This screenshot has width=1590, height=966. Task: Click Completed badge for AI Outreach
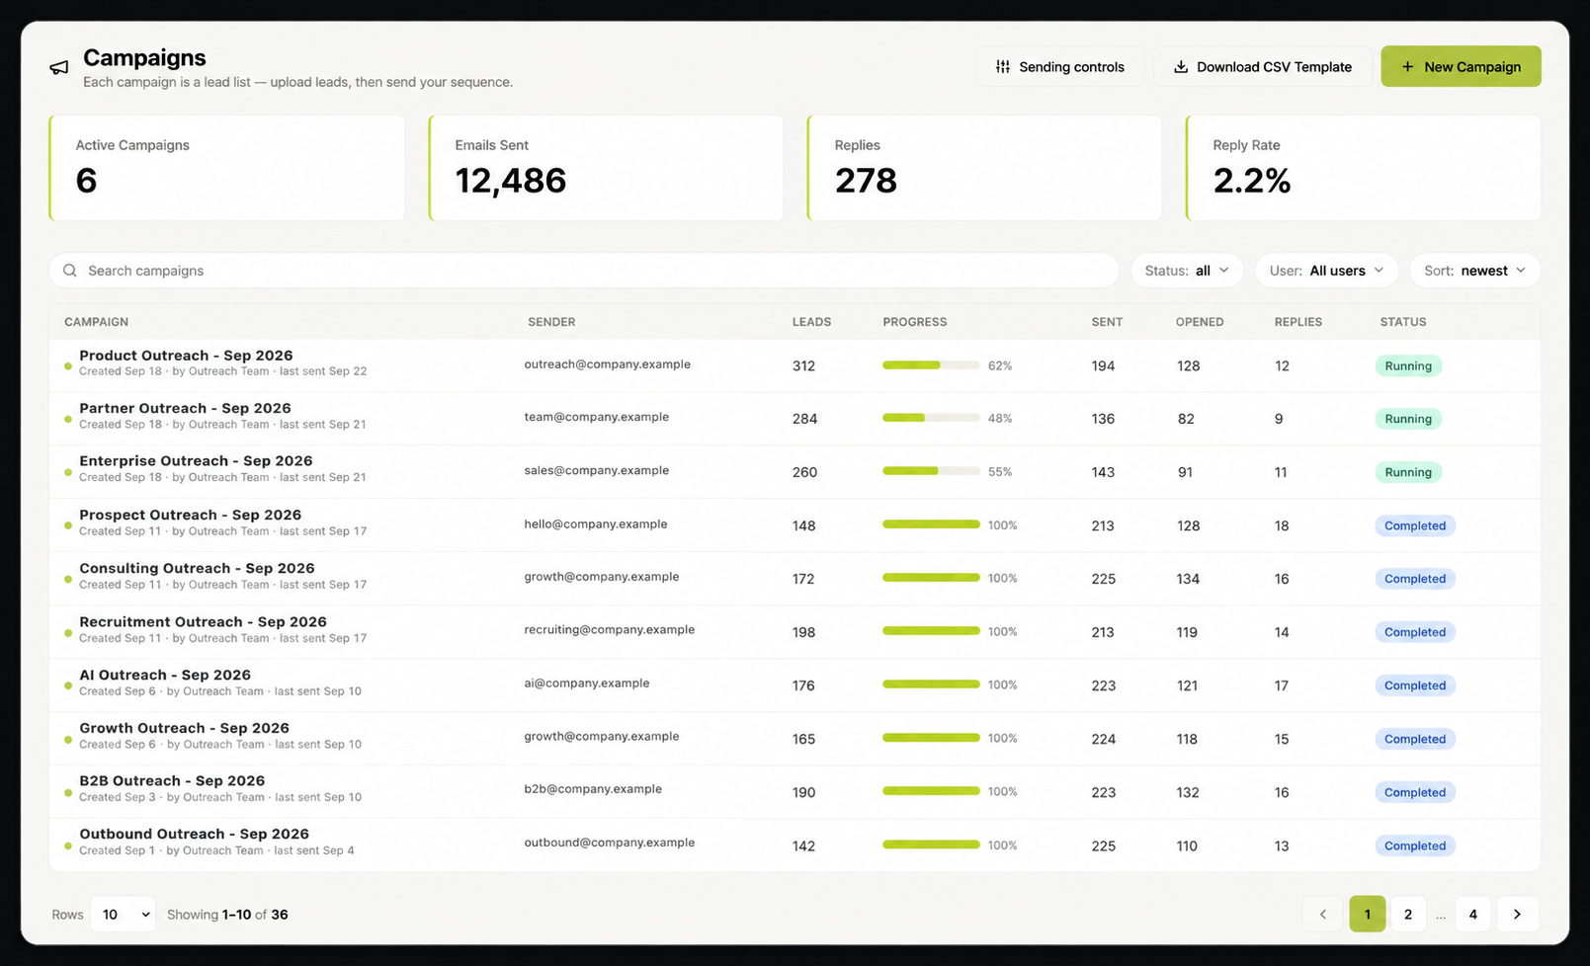[1415, 685]
